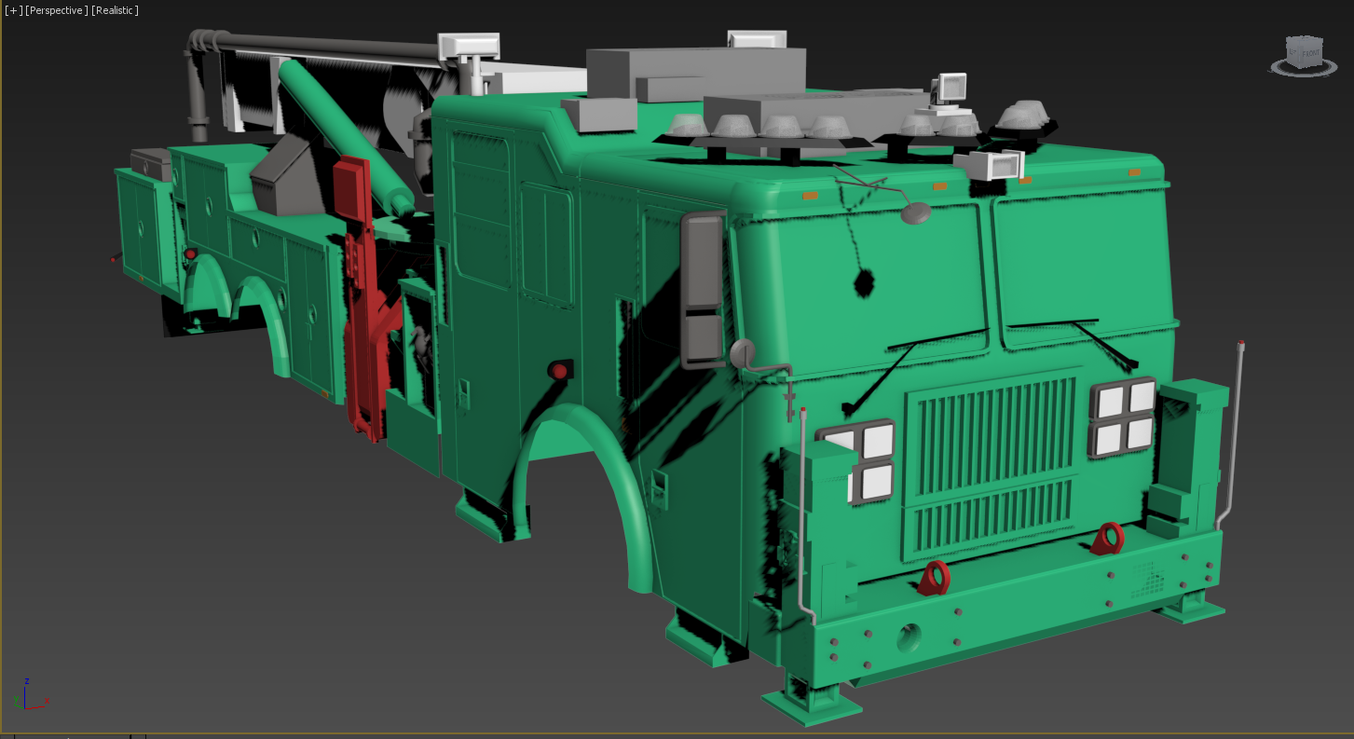Screen dimensions: 1354x739
Task: Select the circular opening in the front bumper
Action: [909, 638]
